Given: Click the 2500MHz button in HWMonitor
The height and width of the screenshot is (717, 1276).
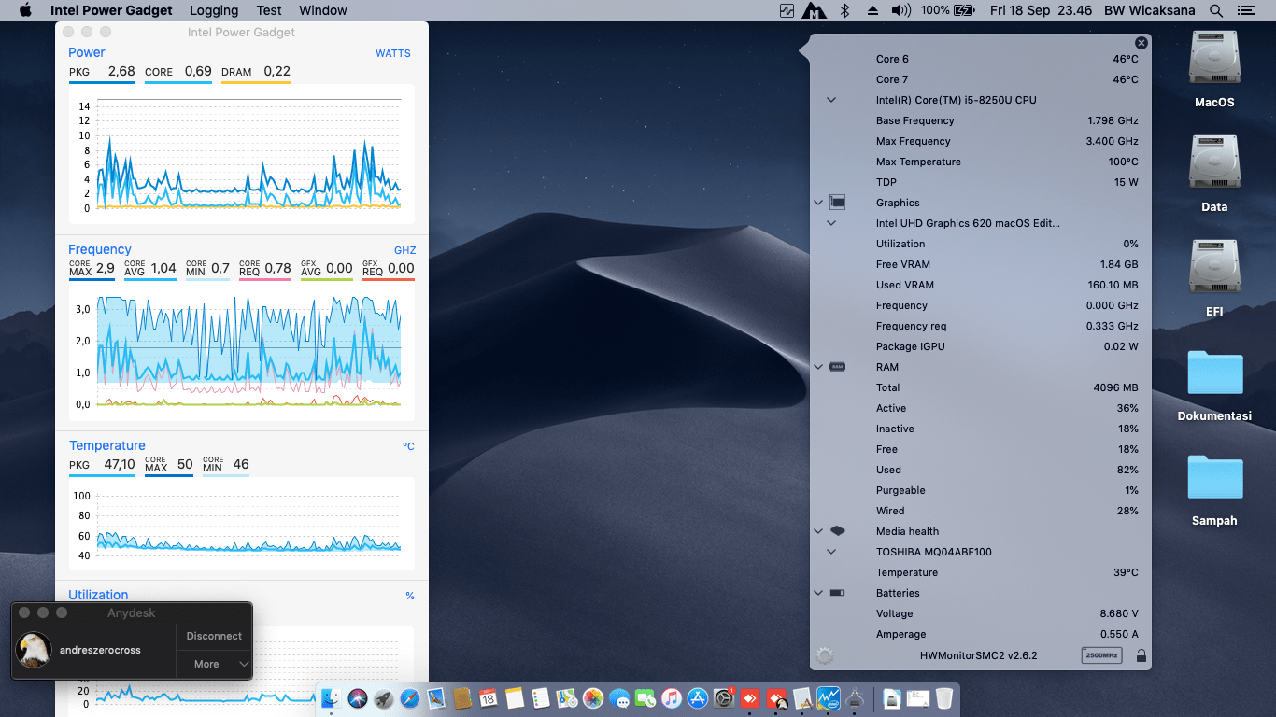Looking at the screenshot, I should pos(1101,655).
